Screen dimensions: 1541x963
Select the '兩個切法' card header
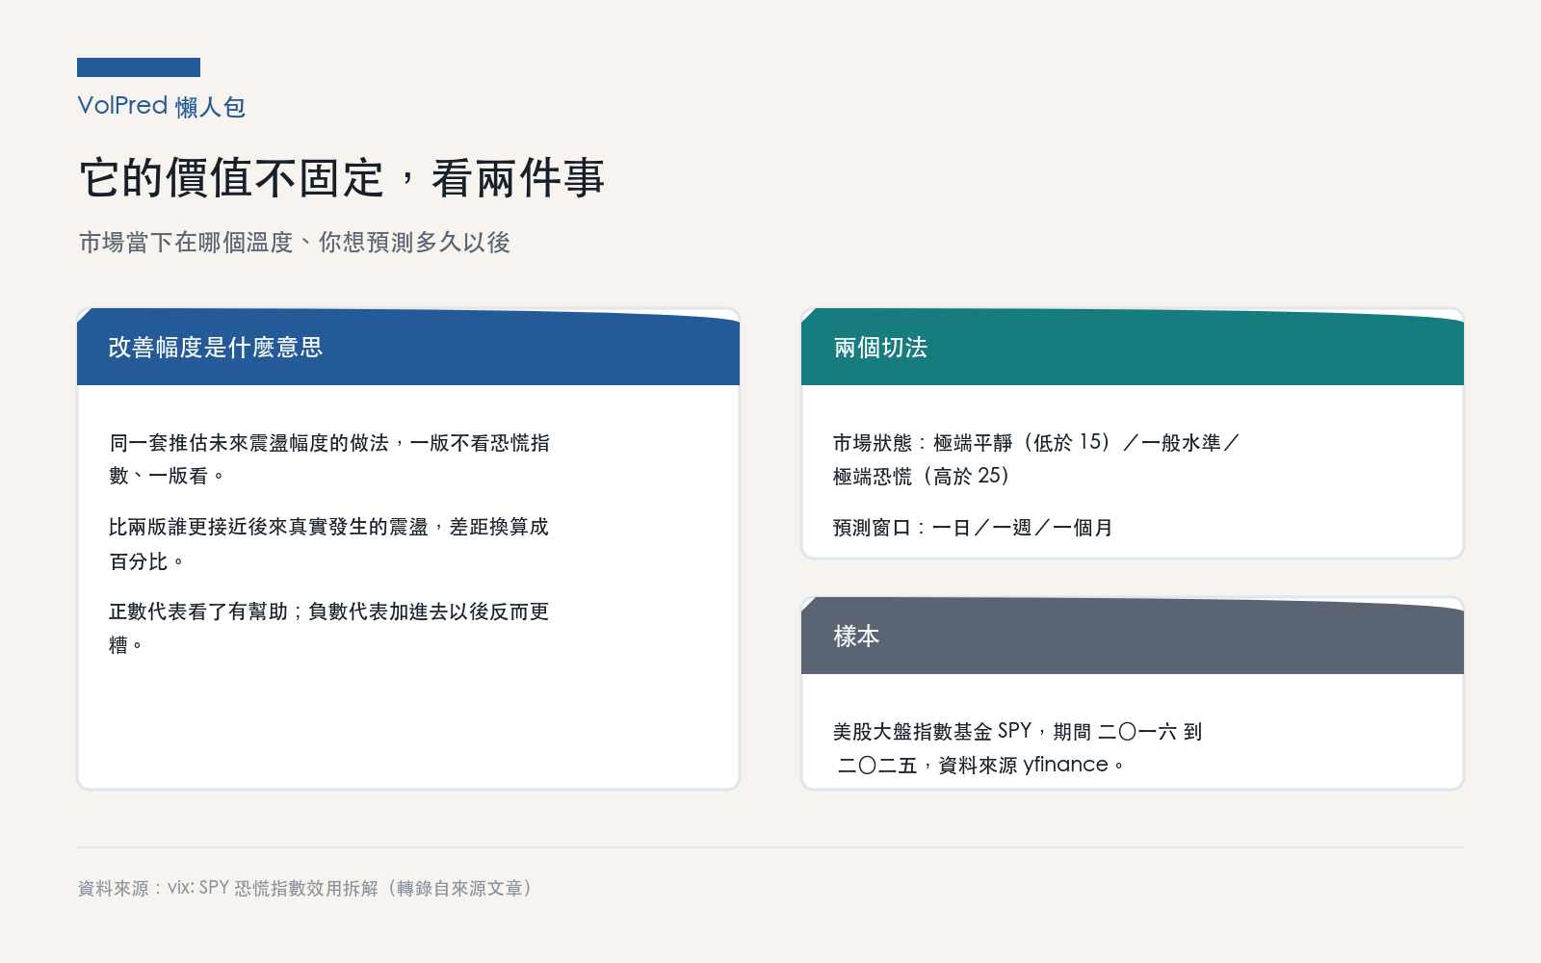pos(1133,348)
